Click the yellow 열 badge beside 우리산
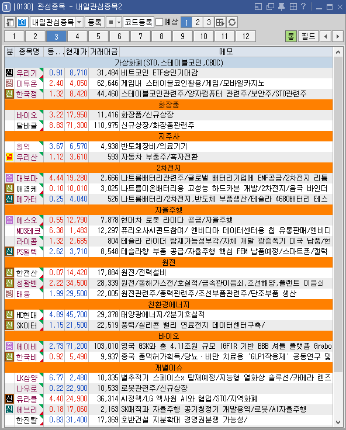The height and width of the screenshot is (430, 346). pos(9,157)
